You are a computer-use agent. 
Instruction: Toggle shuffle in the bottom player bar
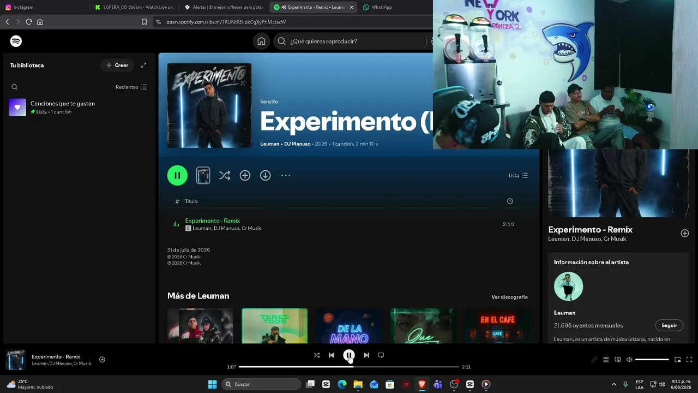tap(317, 355)
